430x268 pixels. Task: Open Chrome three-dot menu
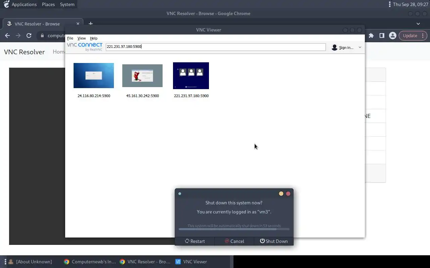point(423,36)
